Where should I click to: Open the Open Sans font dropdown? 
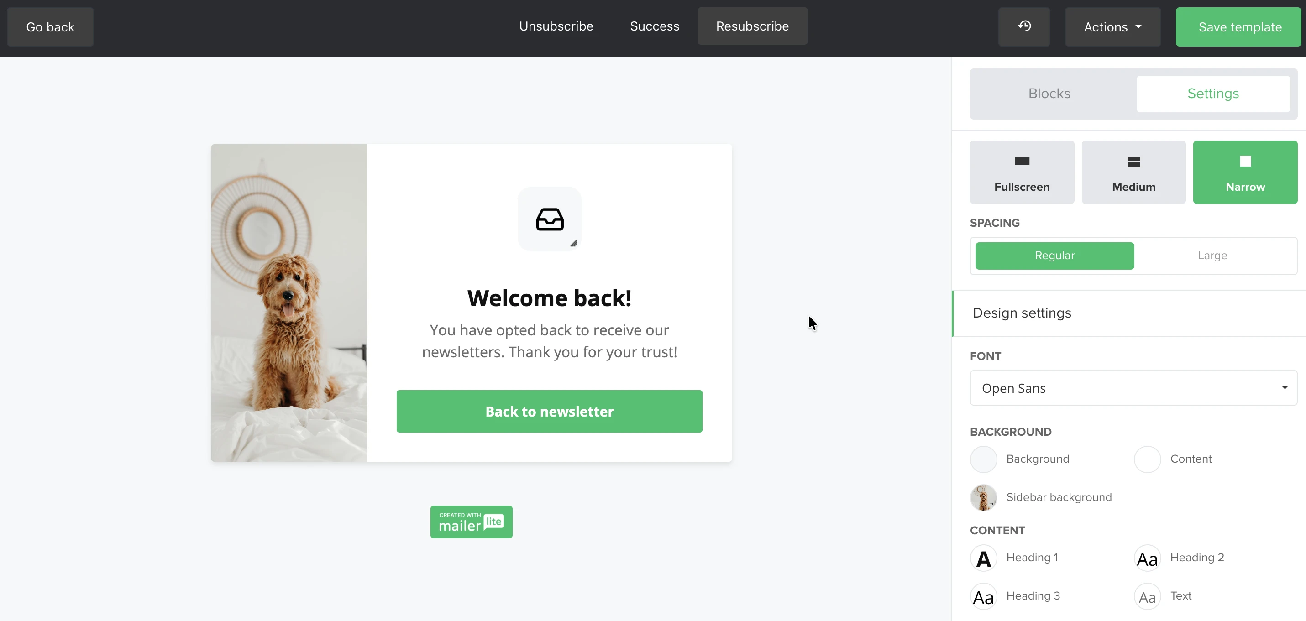[x=1133, y=388]
